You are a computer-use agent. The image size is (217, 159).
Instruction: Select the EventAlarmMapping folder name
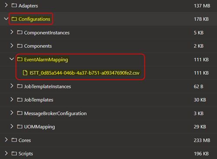pos(46,60)
